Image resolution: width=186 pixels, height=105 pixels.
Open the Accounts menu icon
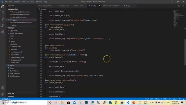(3, 88)
